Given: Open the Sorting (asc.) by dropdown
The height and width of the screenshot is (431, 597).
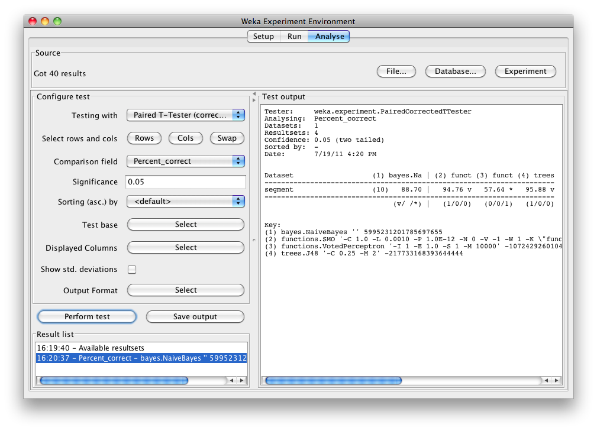Looking at the screenshot, I should 186,201.
